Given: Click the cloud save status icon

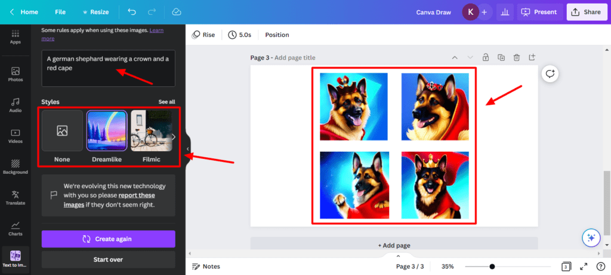Looking at the screenshot, I should click(x=177, y=12).
